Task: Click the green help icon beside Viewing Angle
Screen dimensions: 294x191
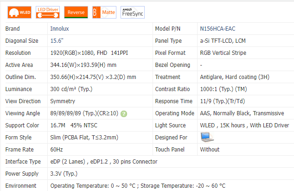Action: 124,114
